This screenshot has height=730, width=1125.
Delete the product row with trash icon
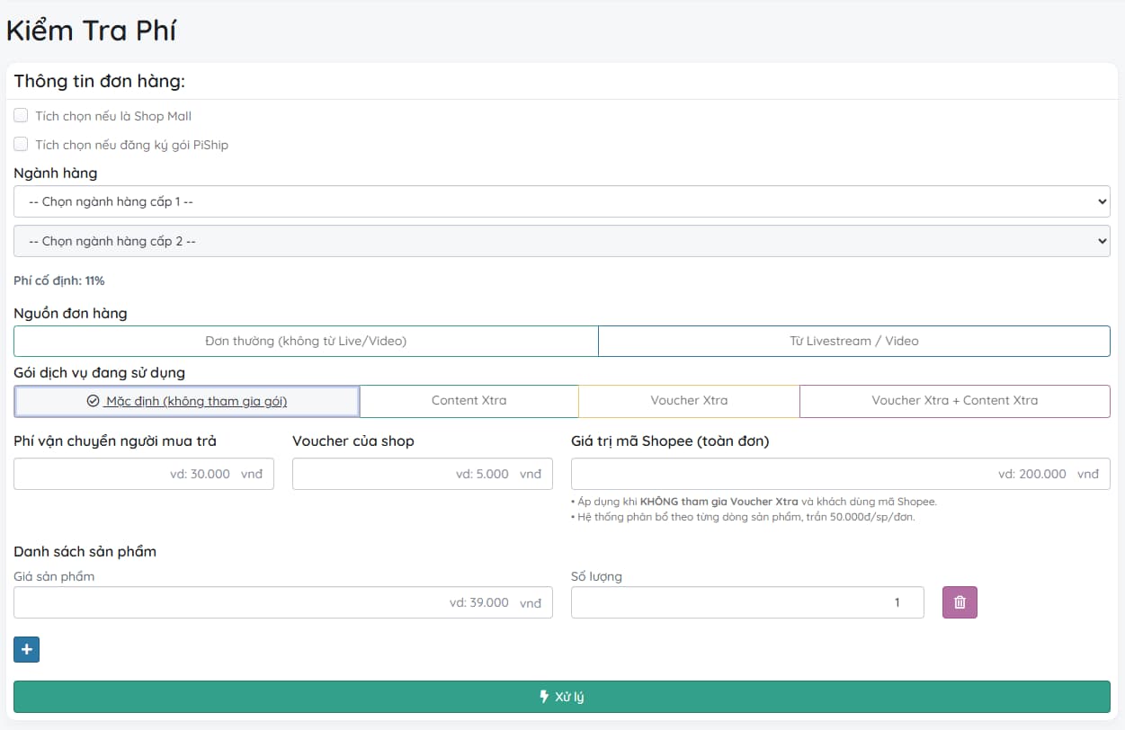pos(960,602)
